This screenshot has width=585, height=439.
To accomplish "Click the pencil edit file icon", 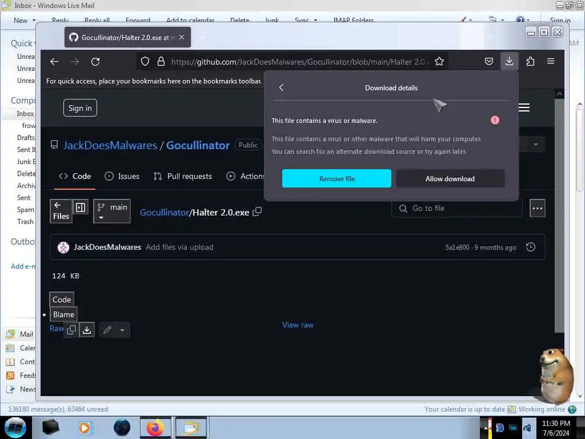I will pos(107,330).
